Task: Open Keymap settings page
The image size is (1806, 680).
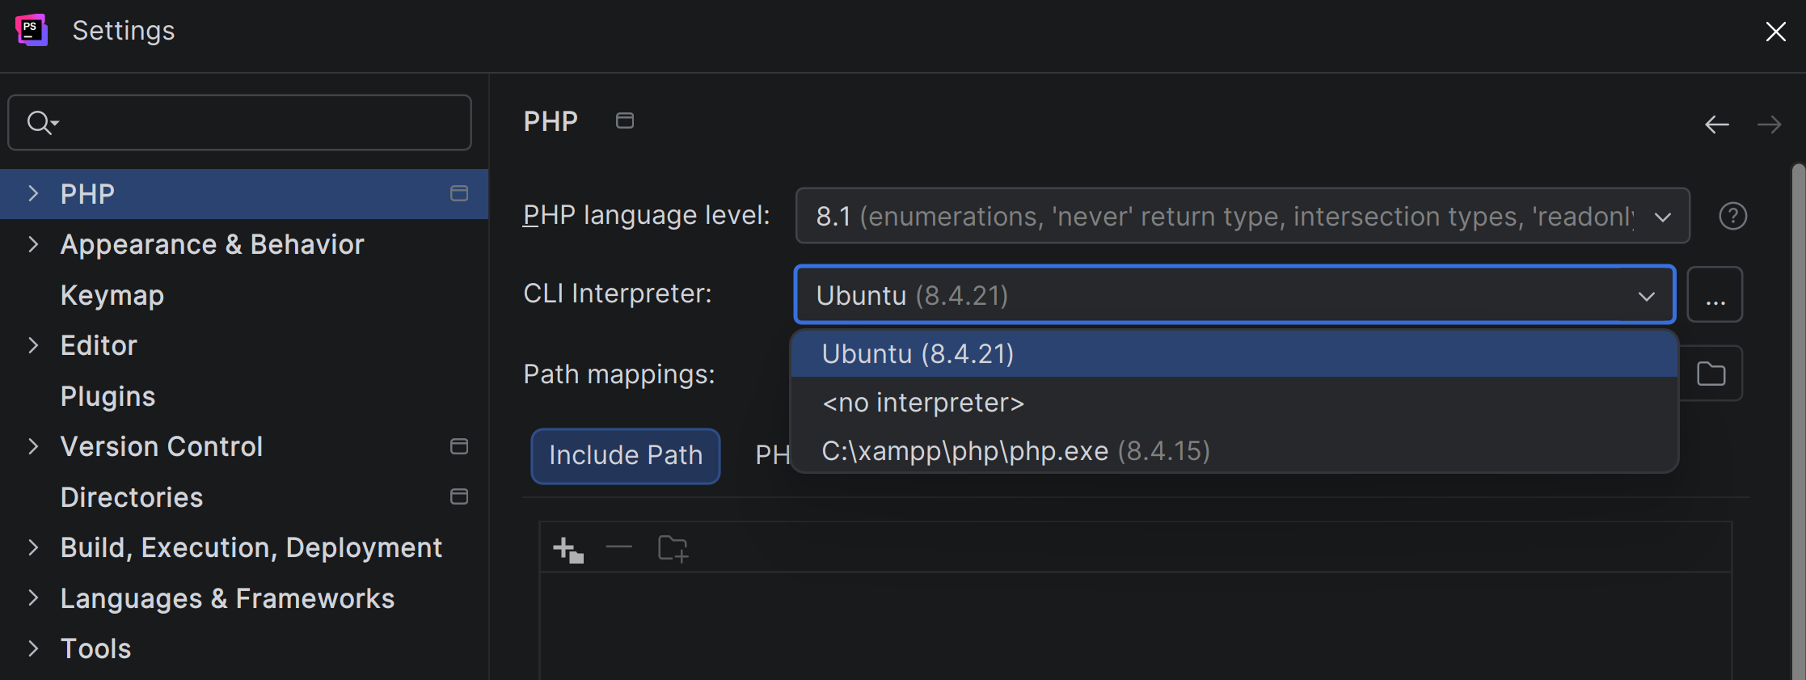Action: (112, 295)
